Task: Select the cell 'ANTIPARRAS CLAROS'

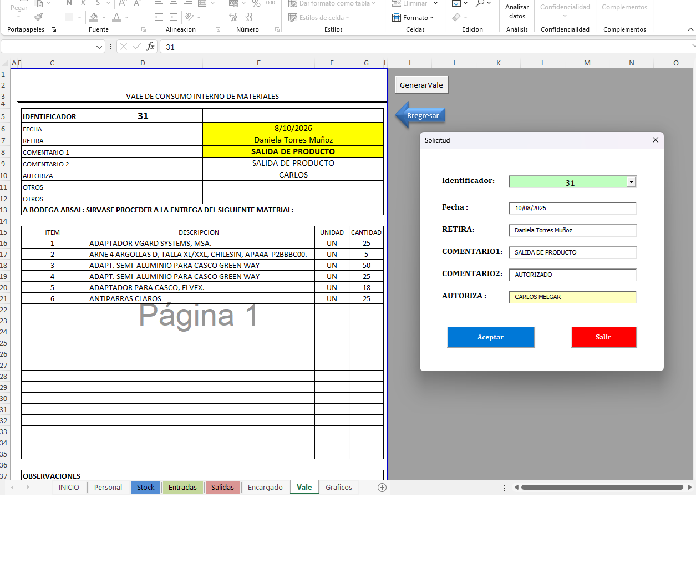Action: pos(199,298)
